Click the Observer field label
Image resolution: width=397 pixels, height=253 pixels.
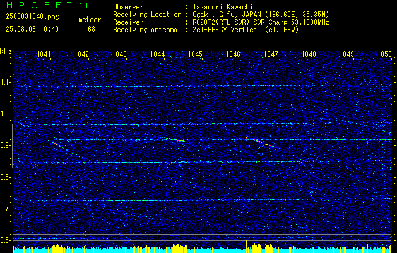pyautogui.click(x=128, y=7)
